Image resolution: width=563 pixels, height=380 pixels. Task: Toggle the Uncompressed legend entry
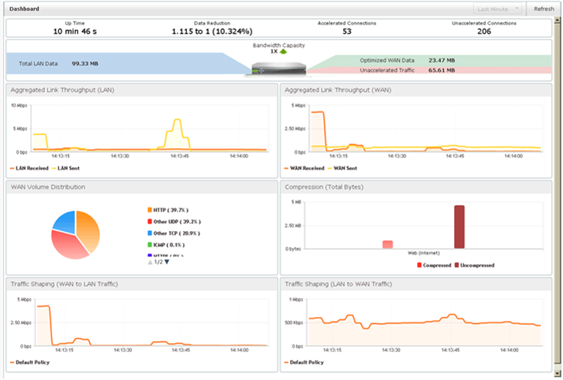[x=475, y=265]
